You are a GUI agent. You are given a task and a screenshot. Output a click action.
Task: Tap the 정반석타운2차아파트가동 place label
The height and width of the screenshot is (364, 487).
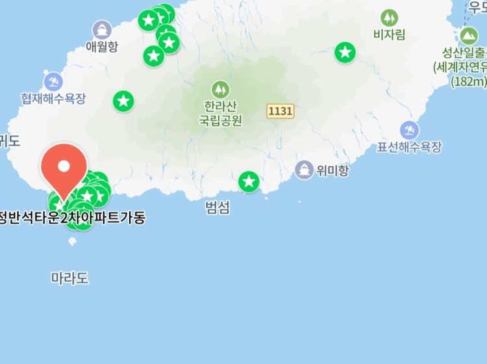tap(72, 218)
